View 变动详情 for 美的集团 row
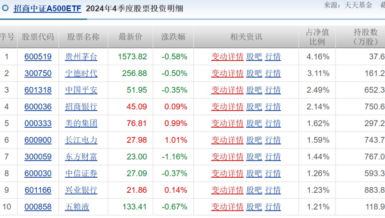This screenshot has width=385, height=218. (x=227, y=123)
